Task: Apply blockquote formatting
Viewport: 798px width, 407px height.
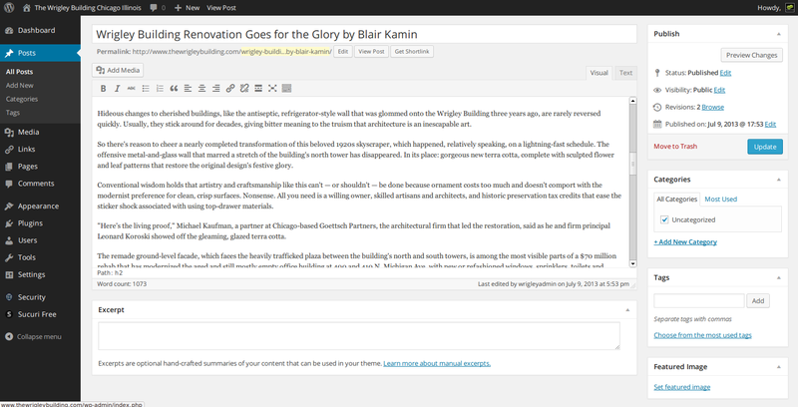Action: click(x=174, y=88)
